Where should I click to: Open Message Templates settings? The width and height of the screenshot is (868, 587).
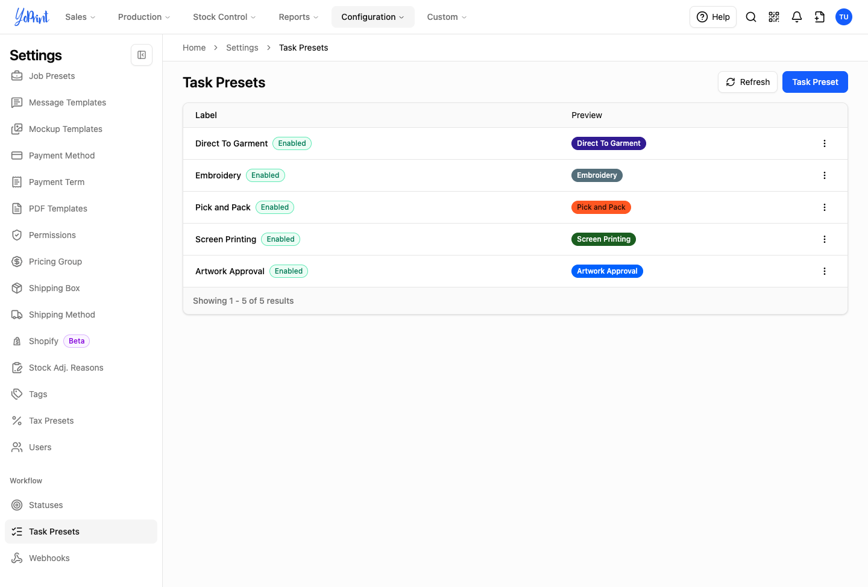(x=81, y=102)
